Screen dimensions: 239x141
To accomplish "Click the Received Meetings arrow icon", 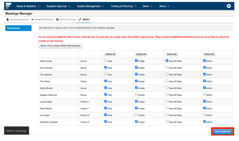I will point(33,19).
